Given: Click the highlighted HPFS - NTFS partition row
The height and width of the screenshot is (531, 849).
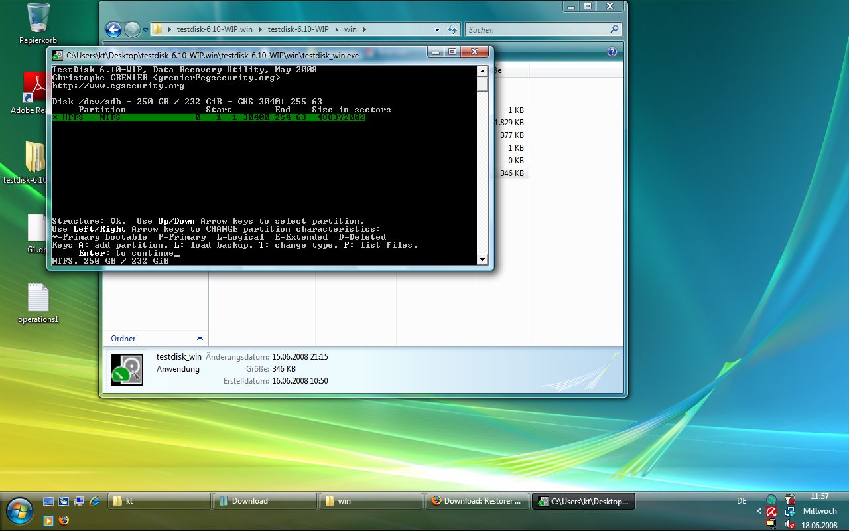Looking at the screenshot, I should coord(208,117).
